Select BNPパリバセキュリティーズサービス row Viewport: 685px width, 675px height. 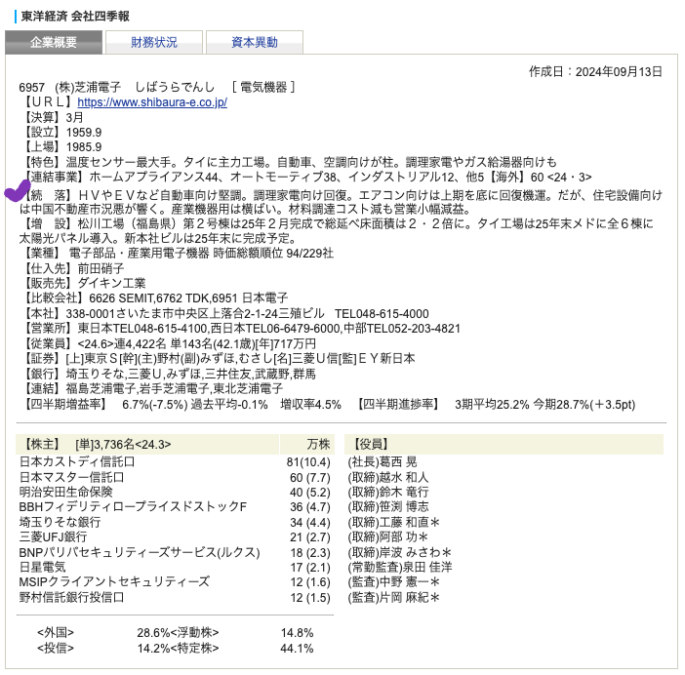click(140, 553)
